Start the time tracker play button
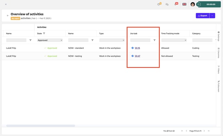223x136 pixels. pos(198,5)
